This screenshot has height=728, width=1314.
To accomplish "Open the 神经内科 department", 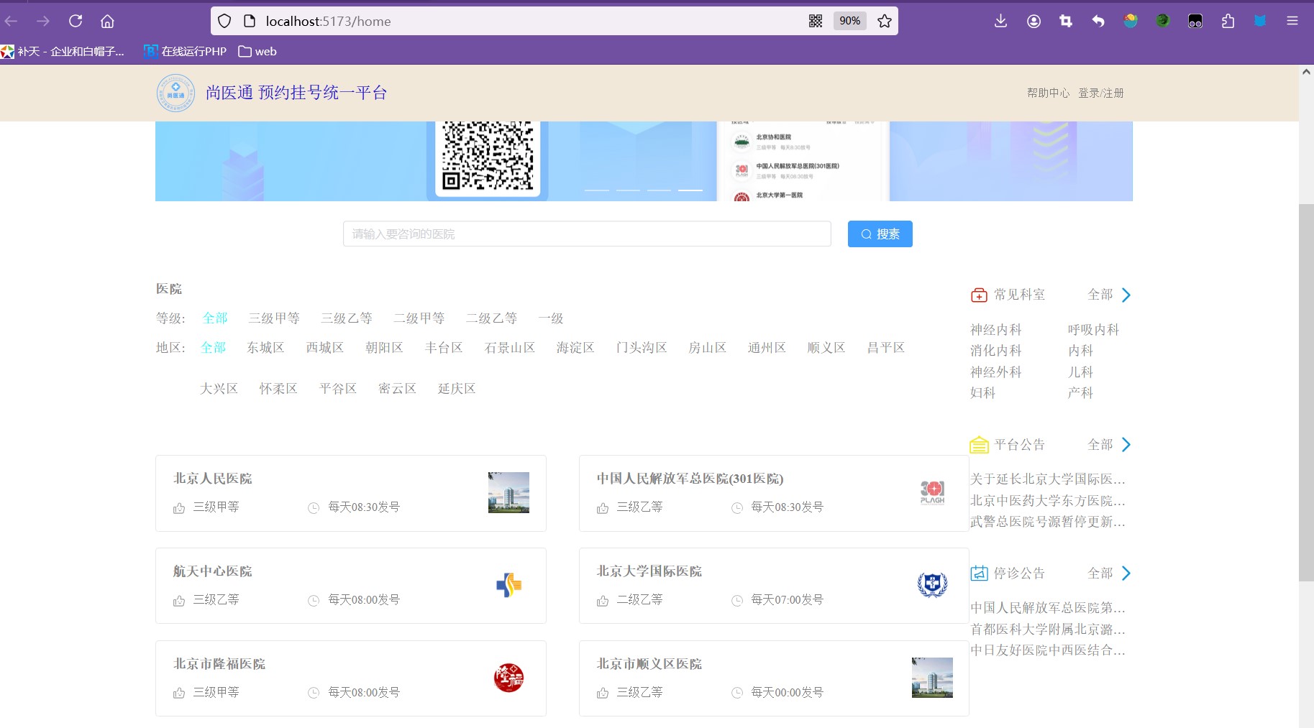I will coord(996,330).
